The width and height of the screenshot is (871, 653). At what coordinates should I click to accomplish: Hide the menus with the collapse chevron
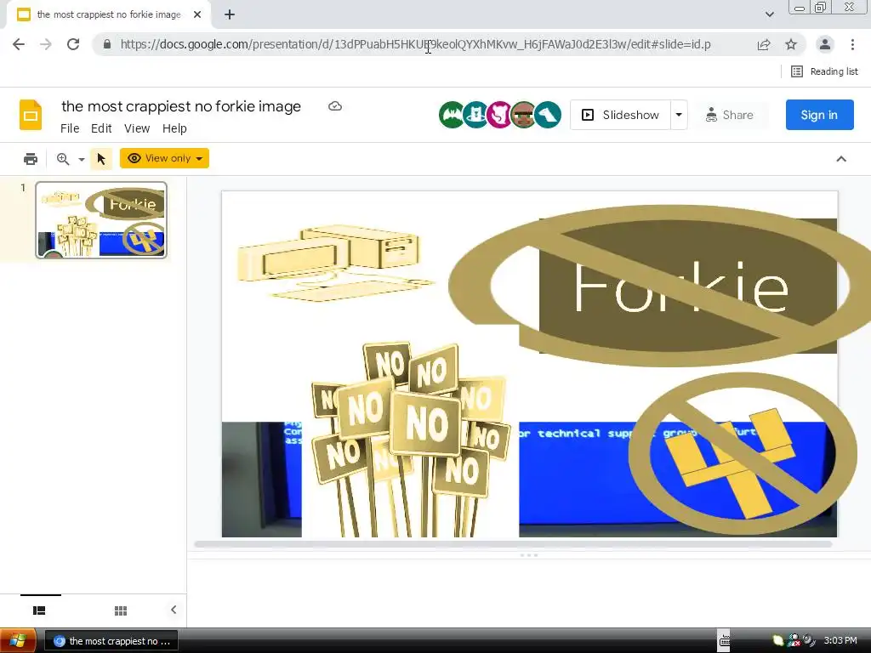pyautogui.click(x=841, y=159)
